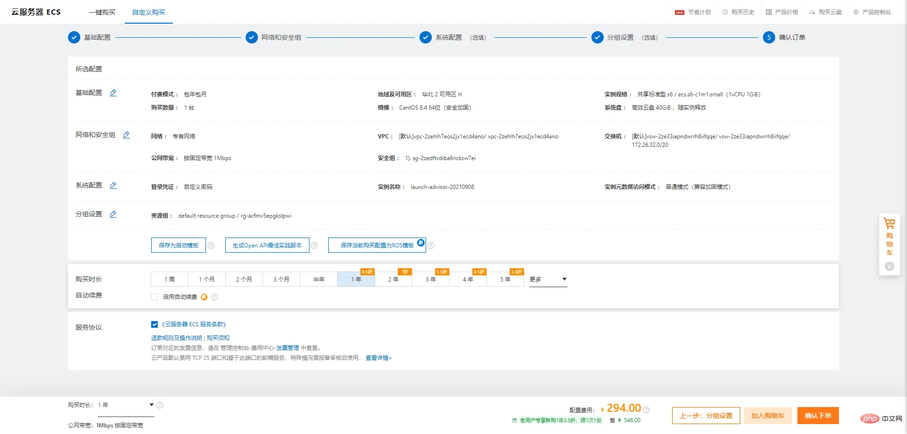Click the help icon after the ROS模板 button

431,246
